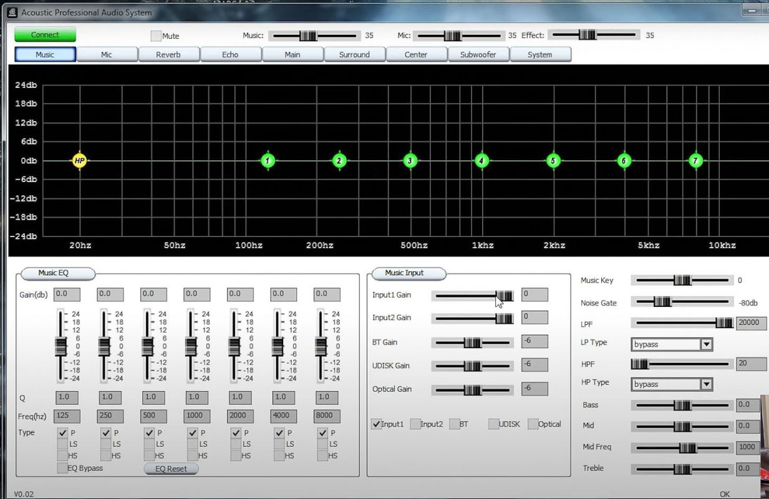Switch to the Reverb tab

pyautogui.click(x=168, y=55)
